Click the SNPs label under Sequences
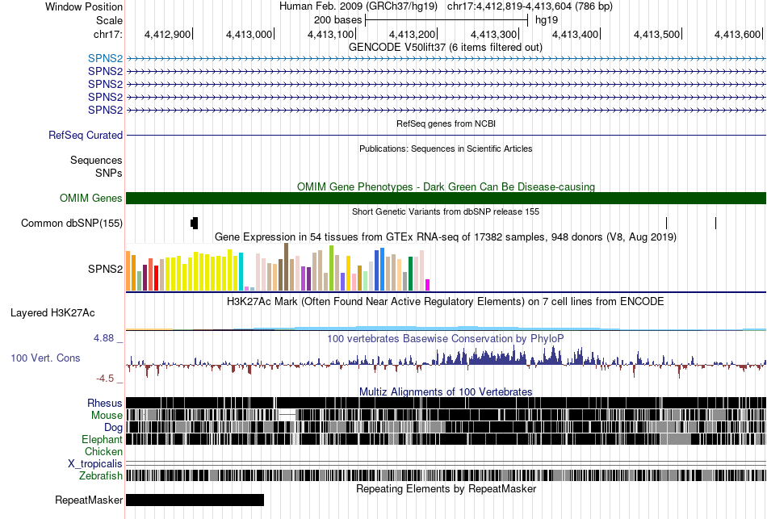 coord(109,173)
